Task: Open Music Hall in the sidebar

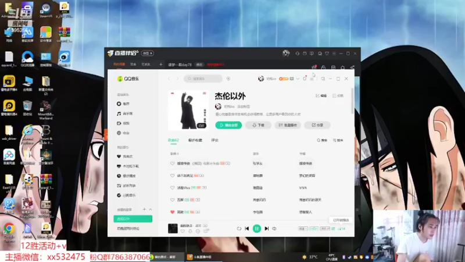Action: pyautogui.click(x=124, y=114)
